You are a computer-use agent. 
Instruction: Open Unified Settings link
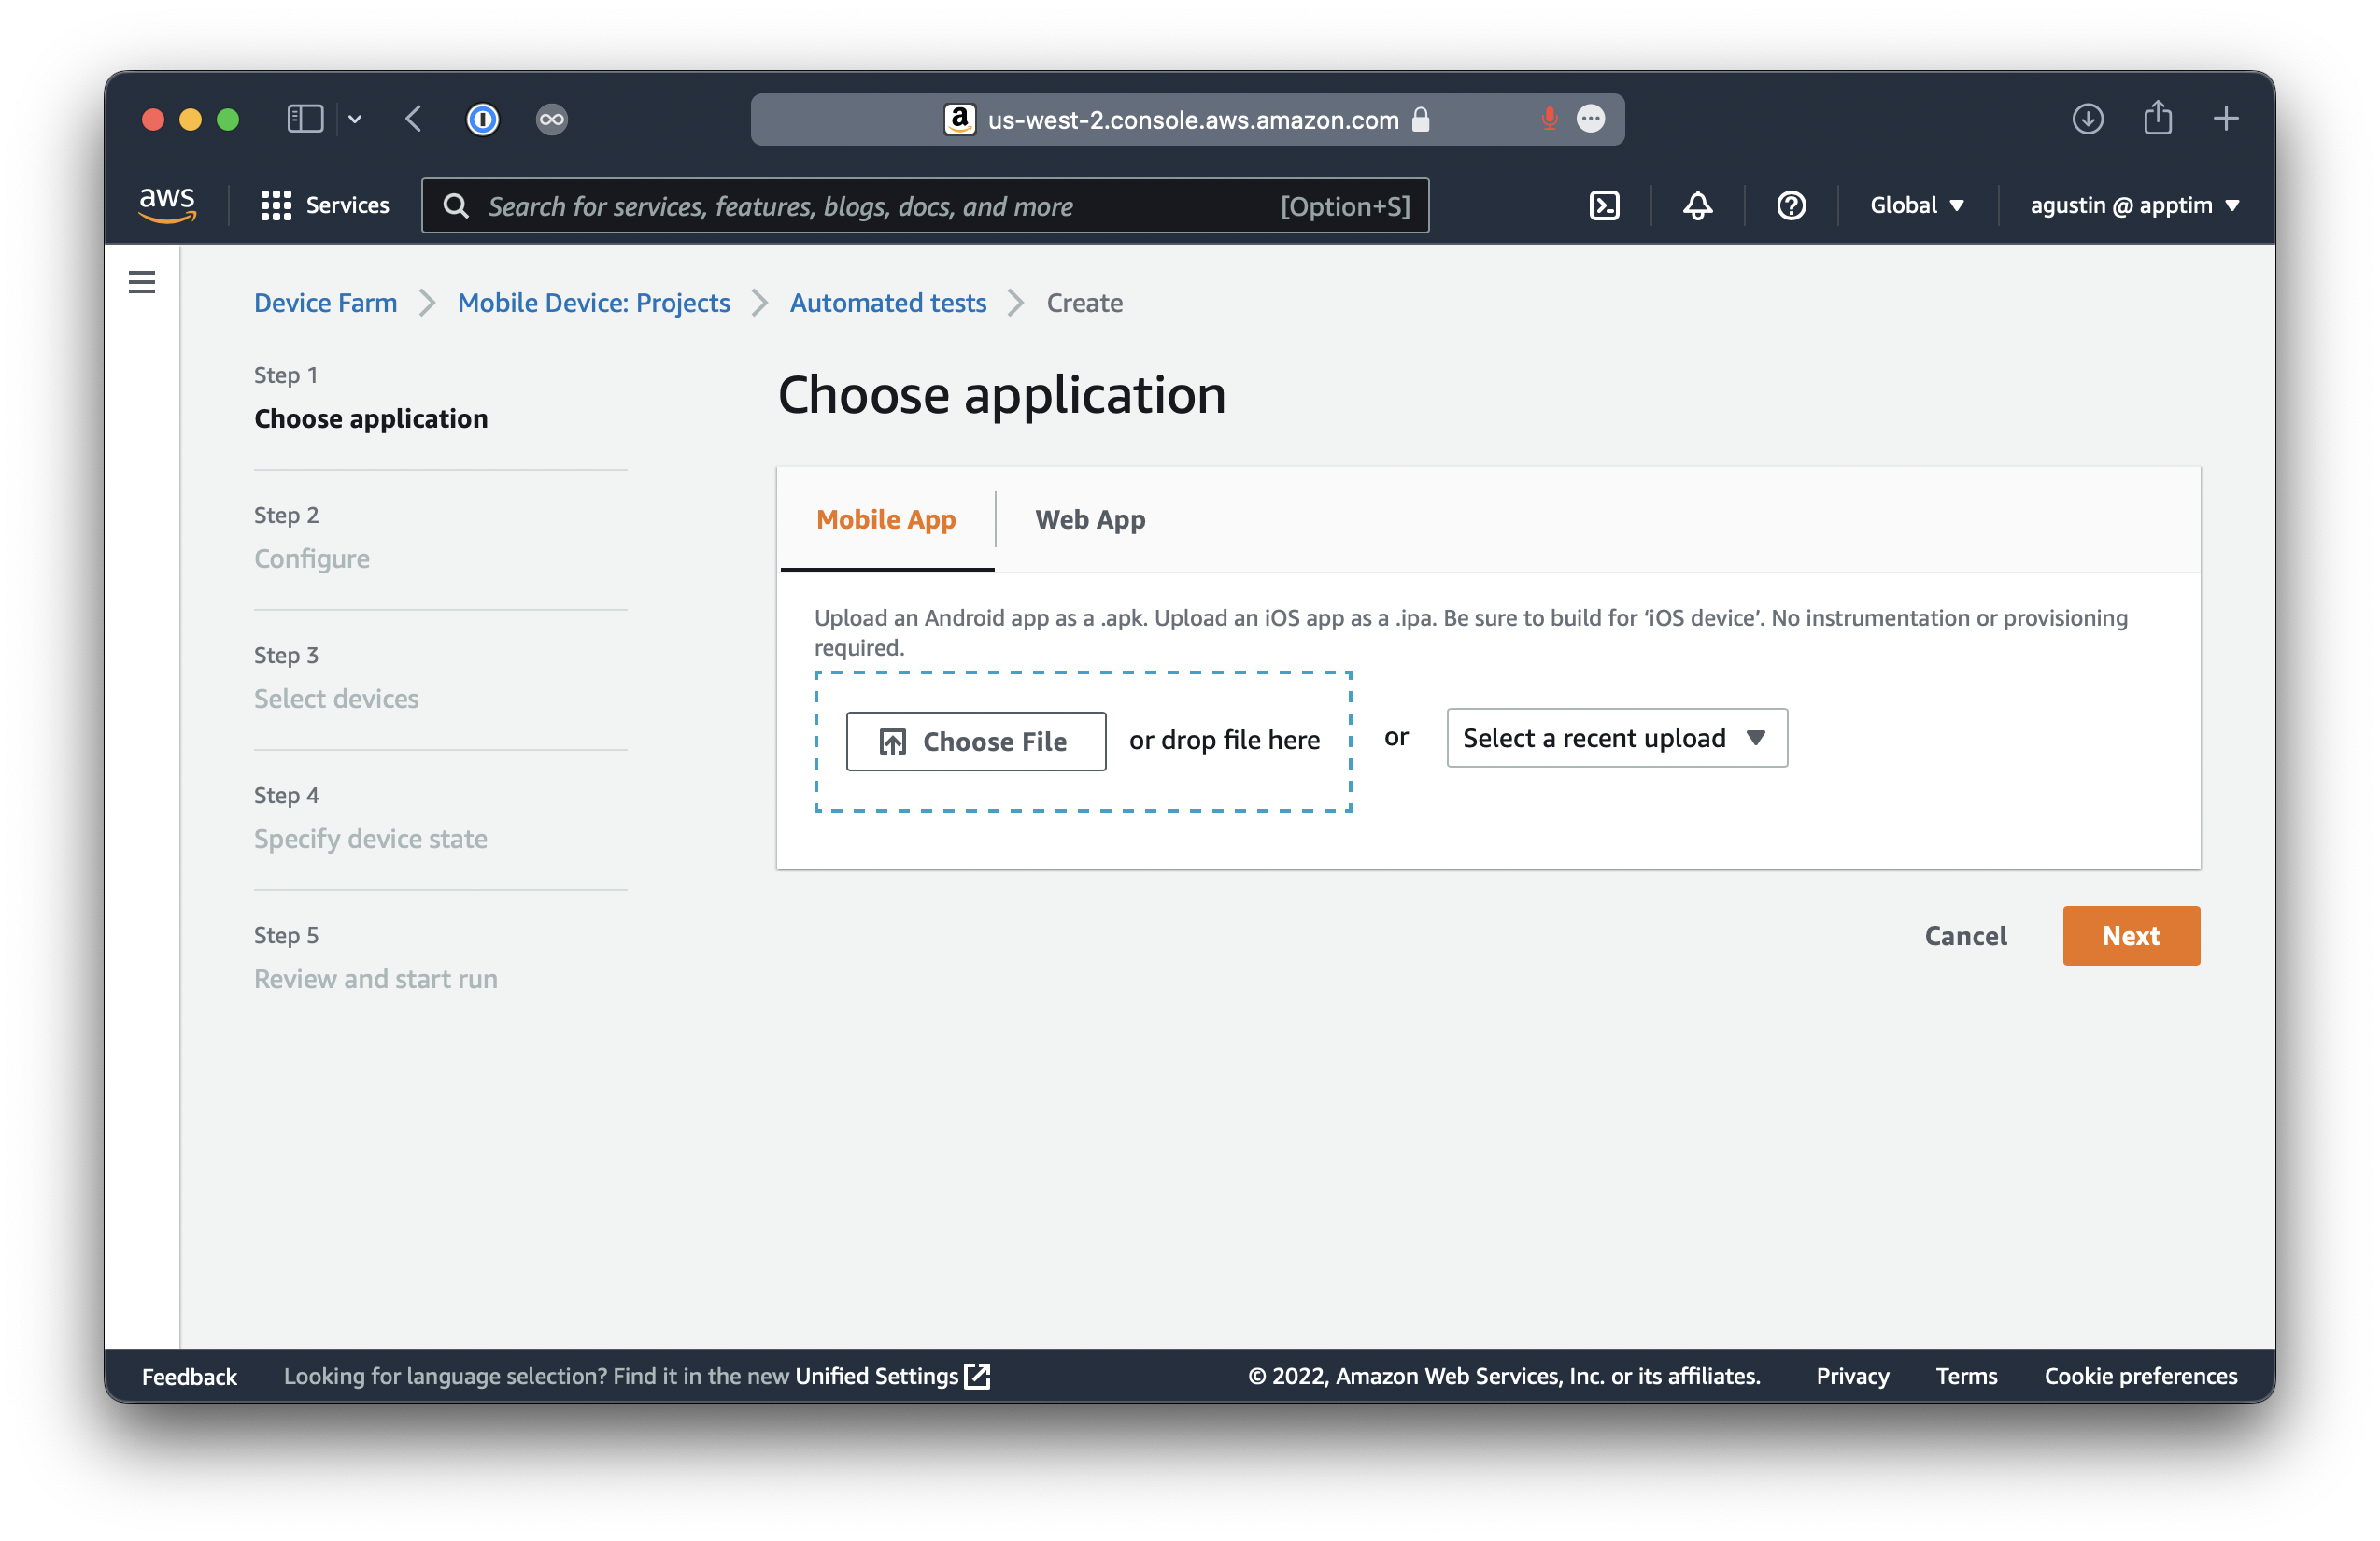pos(876,1375)
